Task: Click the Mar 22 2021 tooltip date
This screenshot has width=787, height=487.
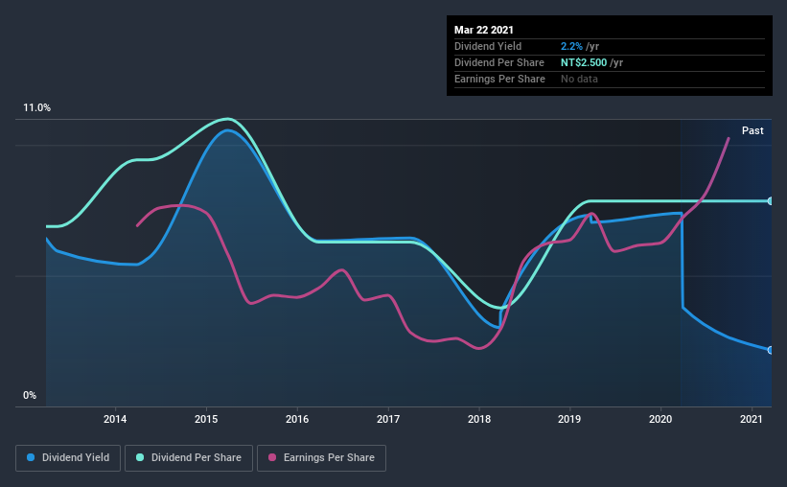Action: tap(484, 30)
